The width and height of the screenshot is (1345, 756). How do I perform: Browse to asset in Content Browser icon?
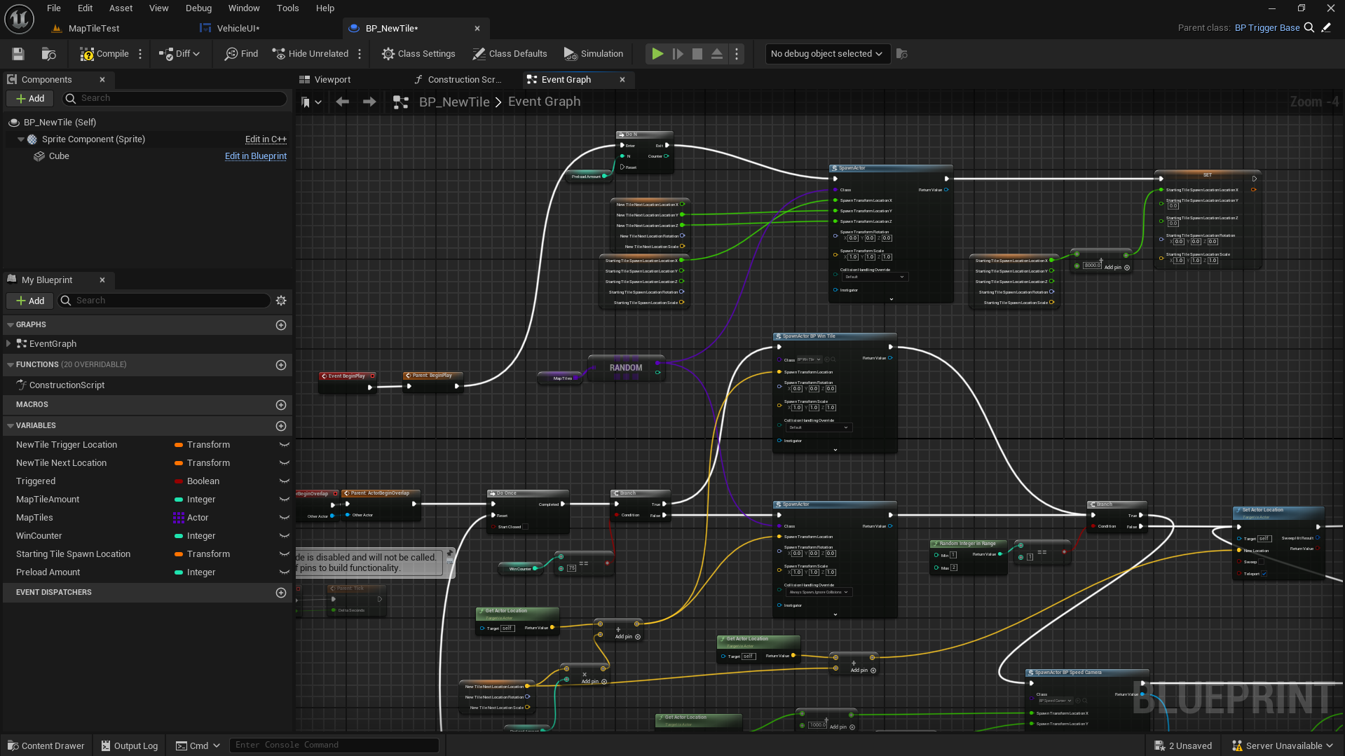coord(48,54)
